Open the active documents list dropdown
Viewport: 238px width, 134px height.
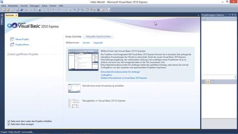coord(198,15)
